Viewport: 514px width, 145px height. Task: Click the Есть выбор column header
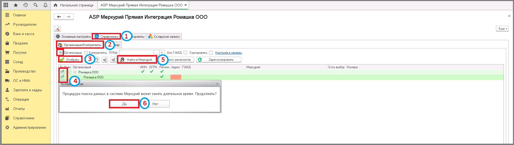pyautogui.click(x=336, y=67)
